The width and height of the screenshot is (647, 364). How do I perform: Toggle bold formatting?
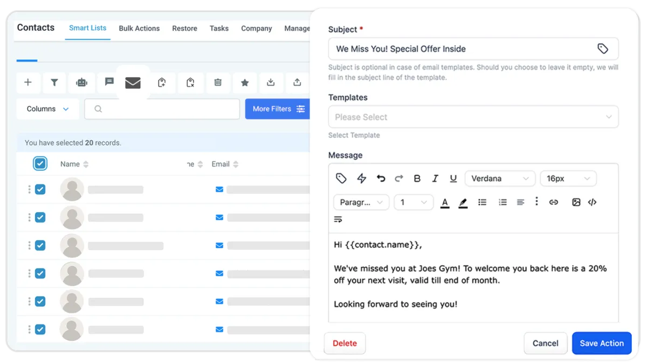(417, 178)
